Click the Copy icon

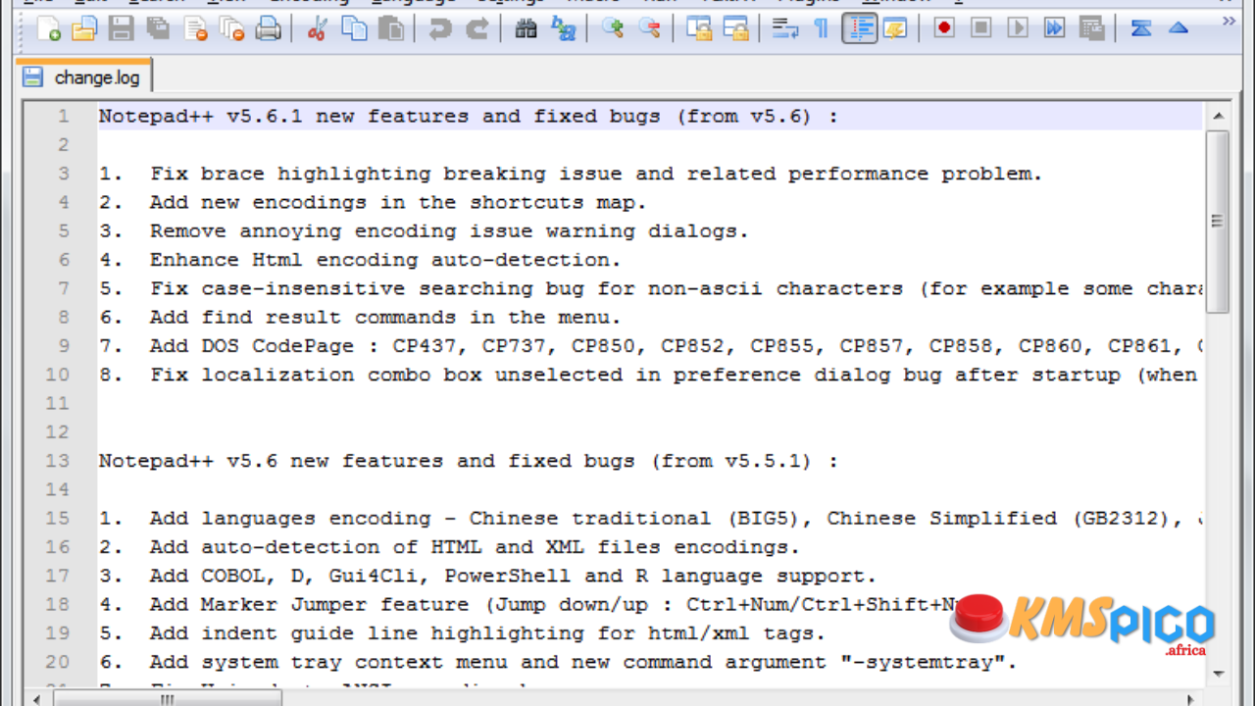pyautogui.click(x=354, y=28)
